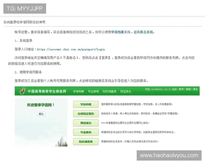Click the 中国高等教育学生信息网 site title
Viewport: 205px width, 164px height.
tap(47, 91)
